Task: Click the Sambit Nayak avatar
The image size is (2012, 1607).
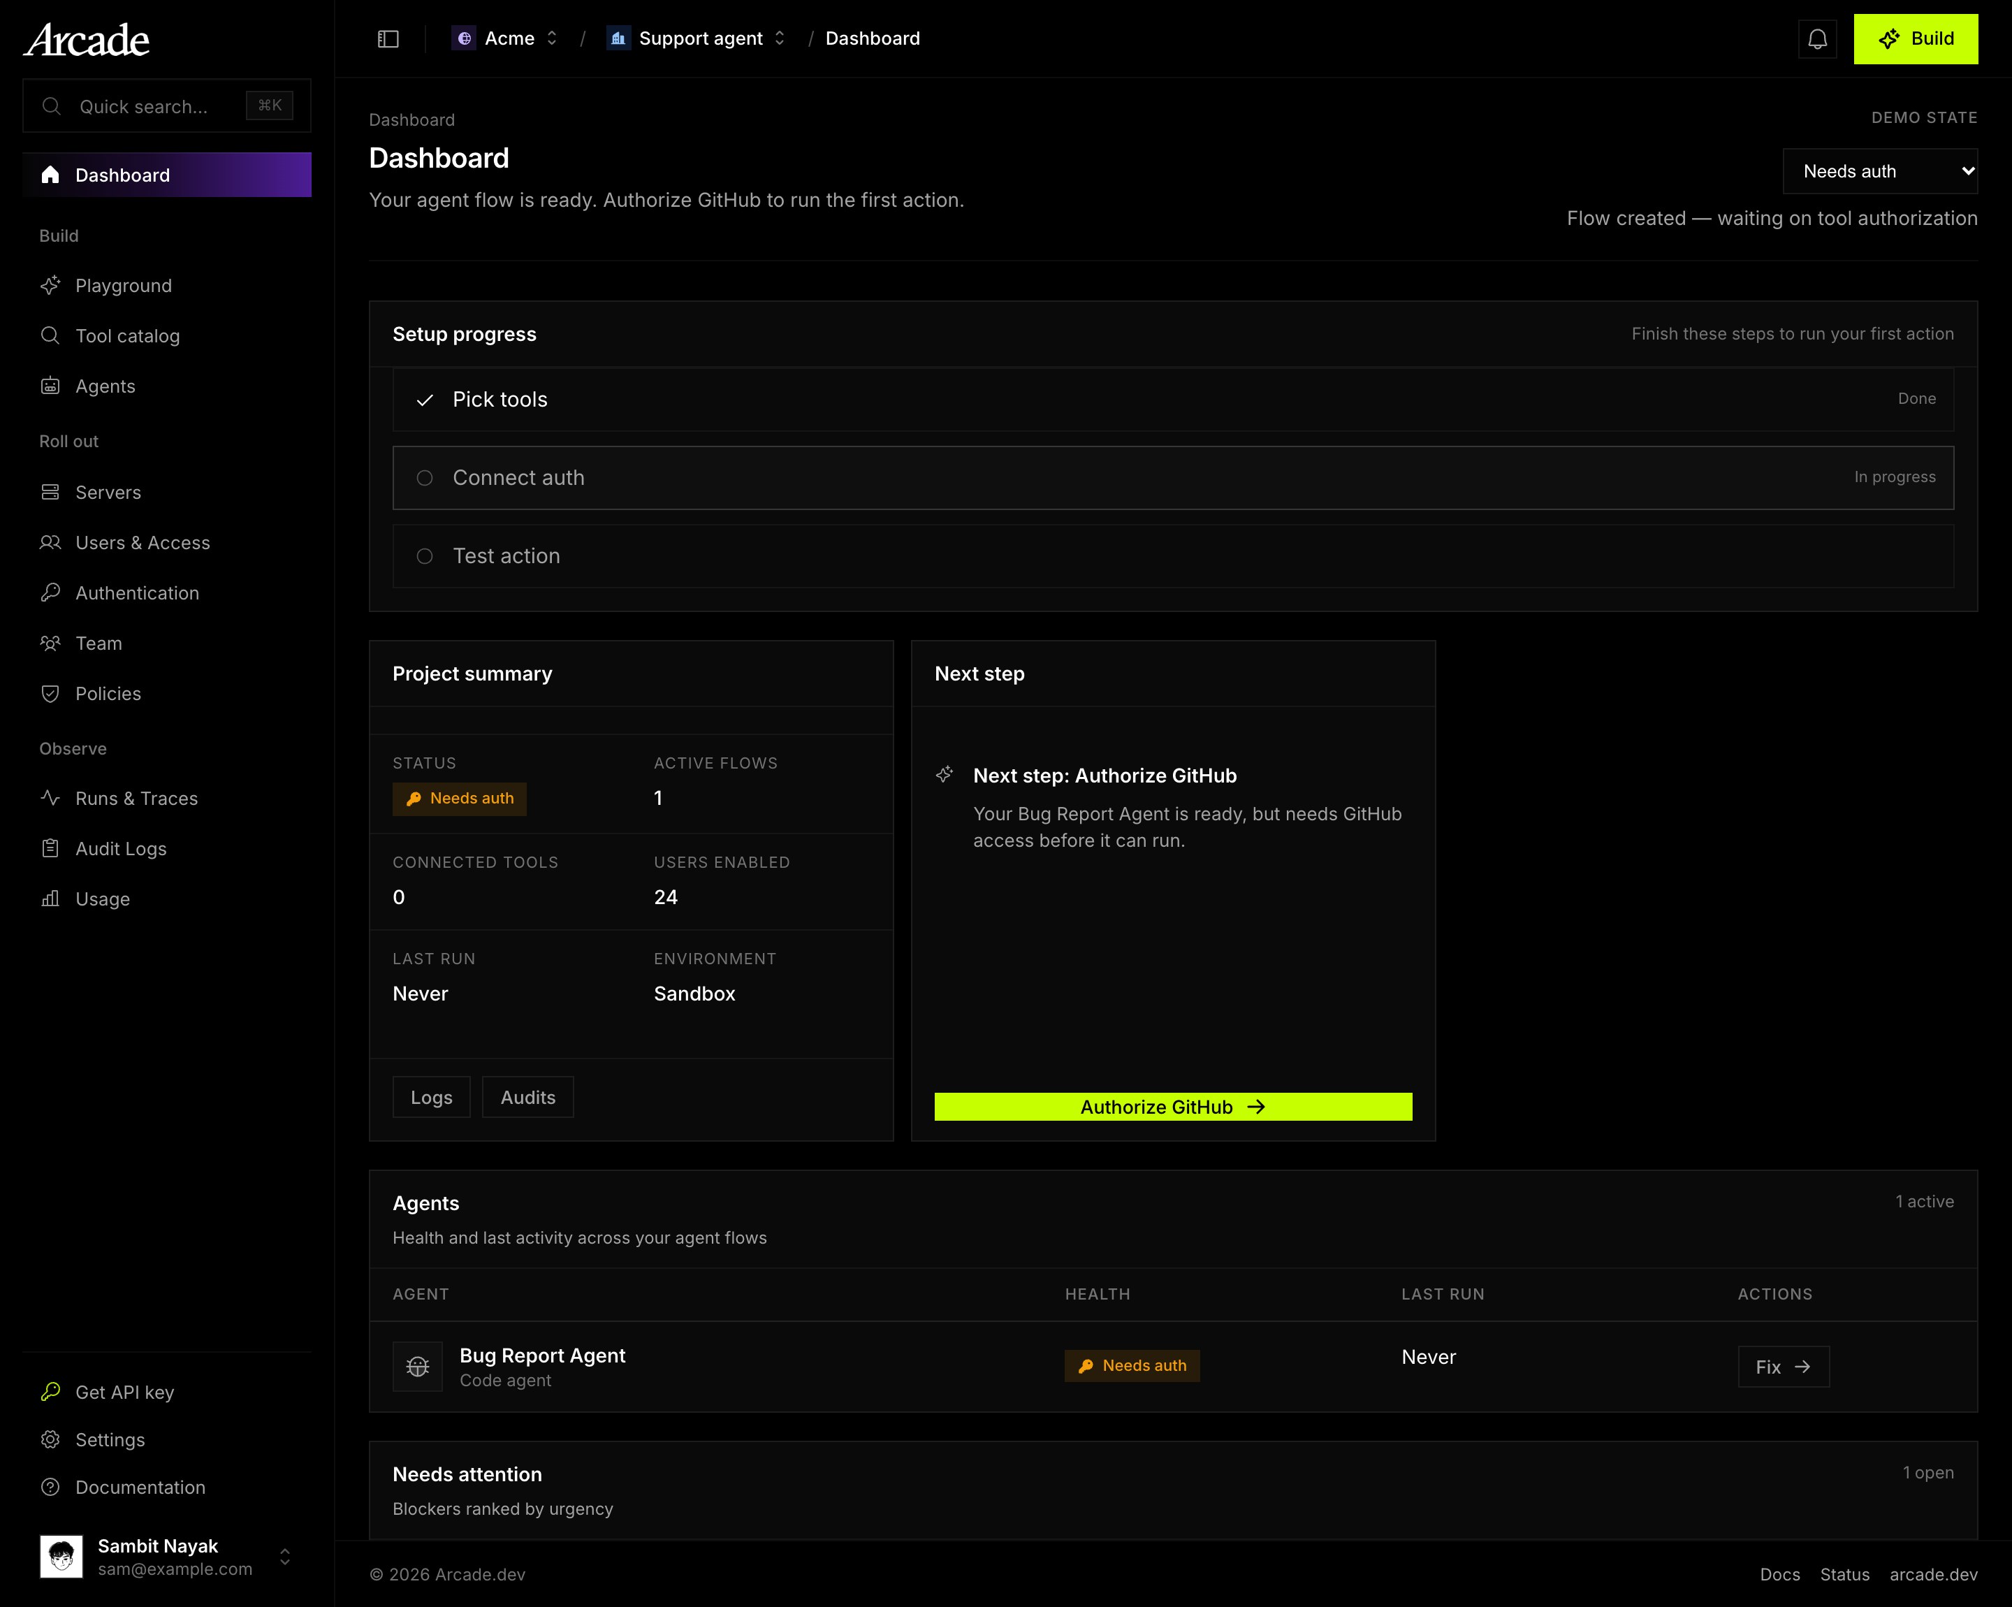Action: [61, 1557]
